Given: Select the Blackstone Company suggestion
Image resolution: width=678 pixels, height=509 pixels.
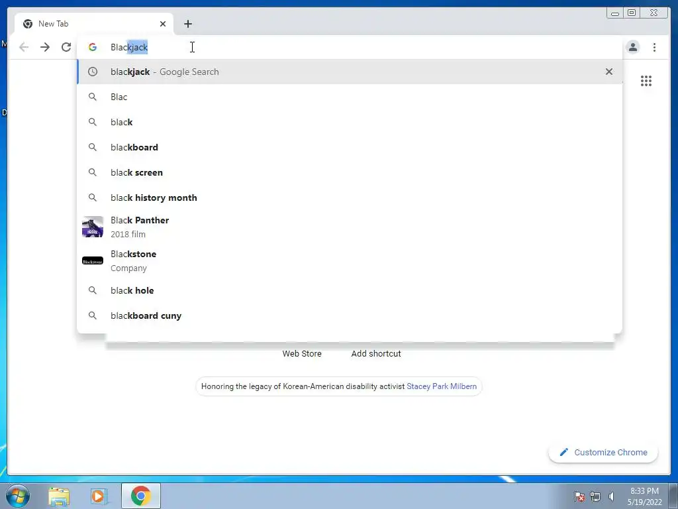Looking at the screenshot, I should tap(350, 260).
